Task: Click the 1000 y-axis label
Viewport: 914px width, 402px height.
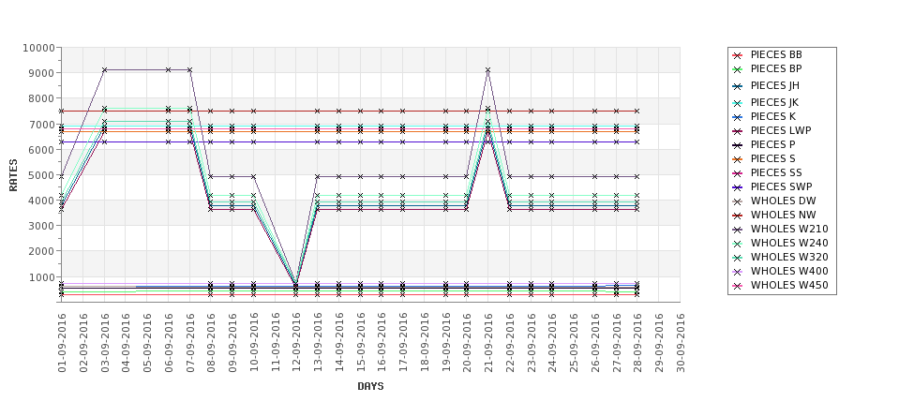Action: pyautogui.click(x=42, y=276)
